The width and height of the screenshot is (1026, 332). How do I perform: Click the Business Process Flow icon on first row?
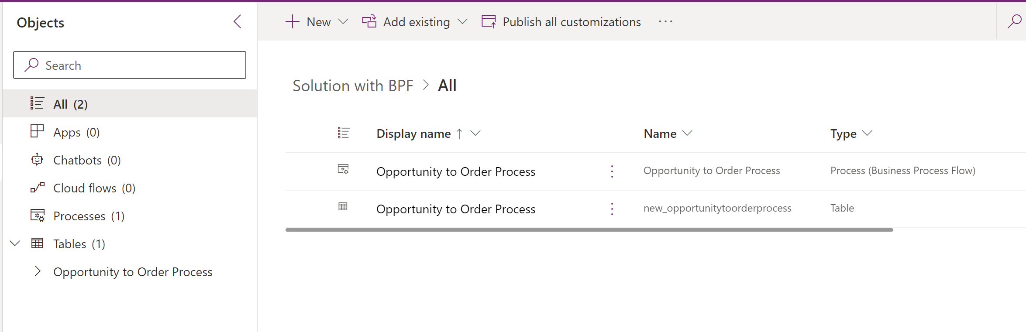coord(344,171)
